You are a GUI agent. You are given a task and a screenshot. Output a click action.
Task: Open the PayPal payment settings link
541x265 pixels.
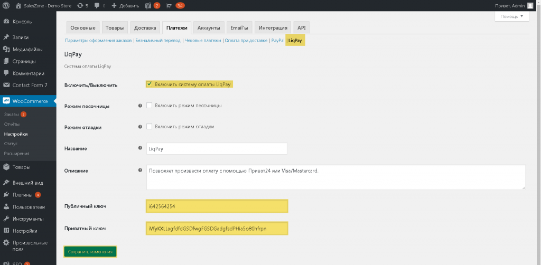[x=278, y=41]
